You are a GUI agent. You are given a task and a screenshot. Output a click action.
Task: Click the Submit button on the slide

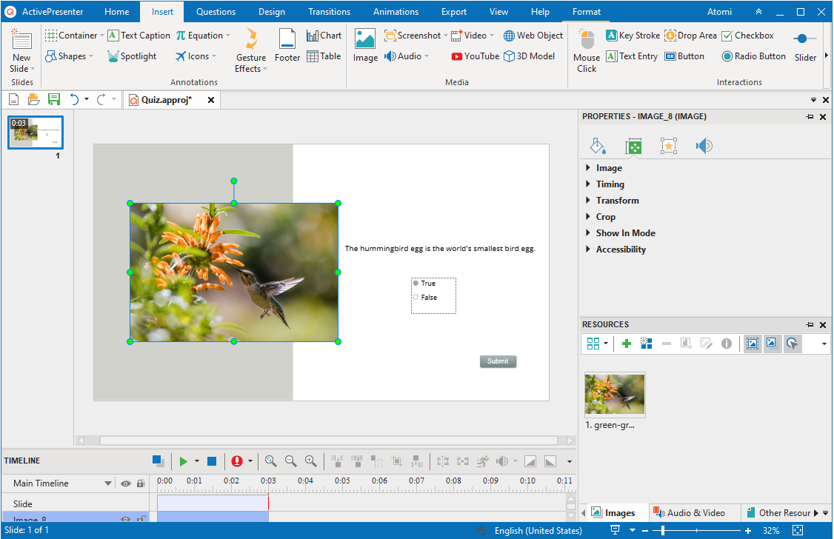pyautogui.click(x=498, y=361)
